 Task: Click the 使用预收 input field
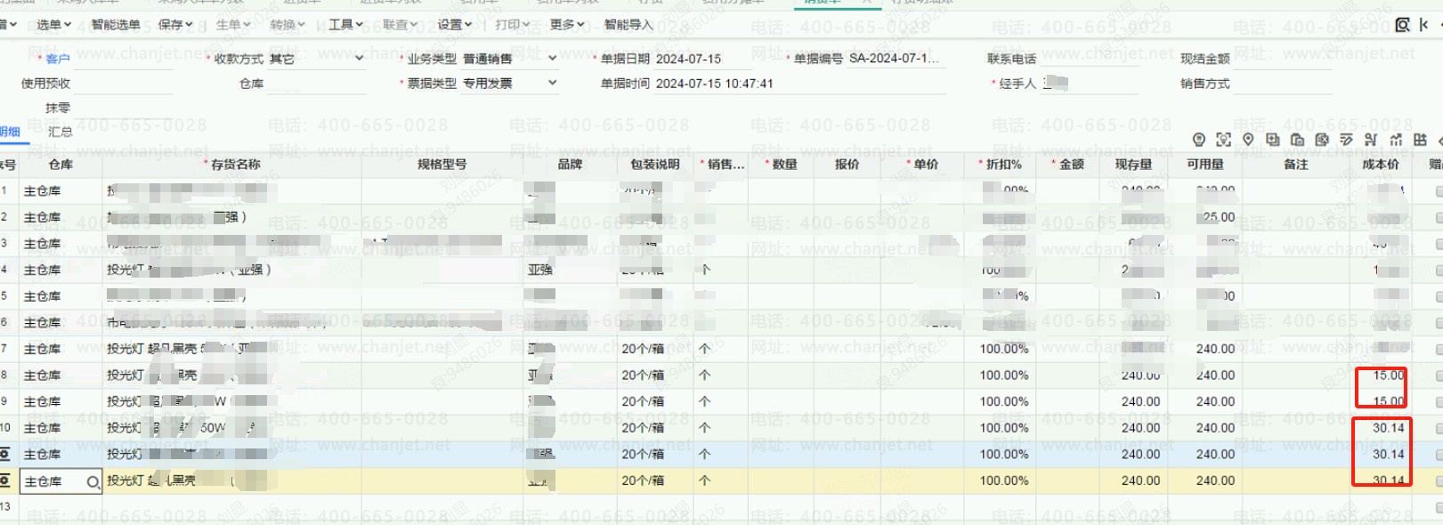pyautogui.click(x=124, y=84)
